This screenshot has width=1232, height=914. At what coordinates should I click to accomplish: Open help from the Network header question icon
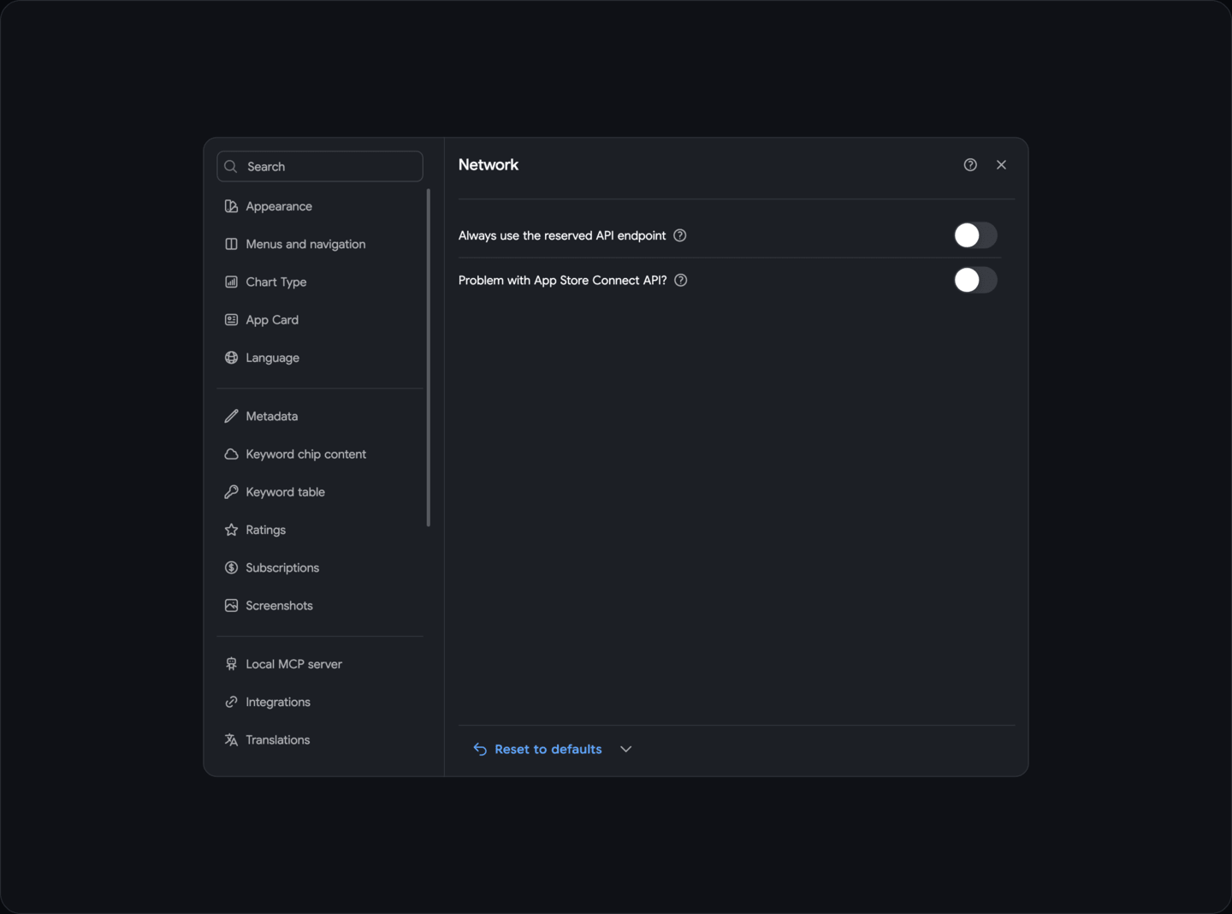[970, 164]
